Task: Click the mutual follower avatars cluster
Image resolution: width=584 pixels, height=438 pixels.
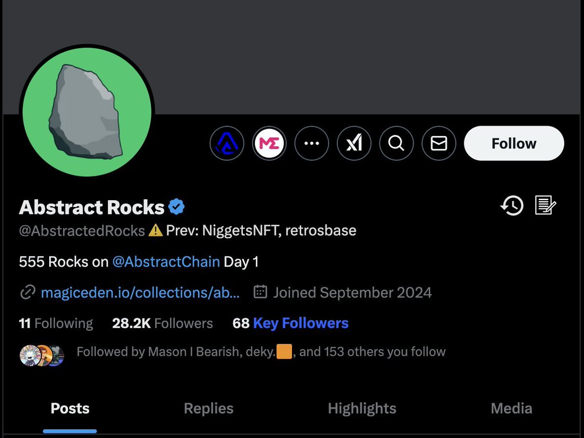Action: pos(41,355)
